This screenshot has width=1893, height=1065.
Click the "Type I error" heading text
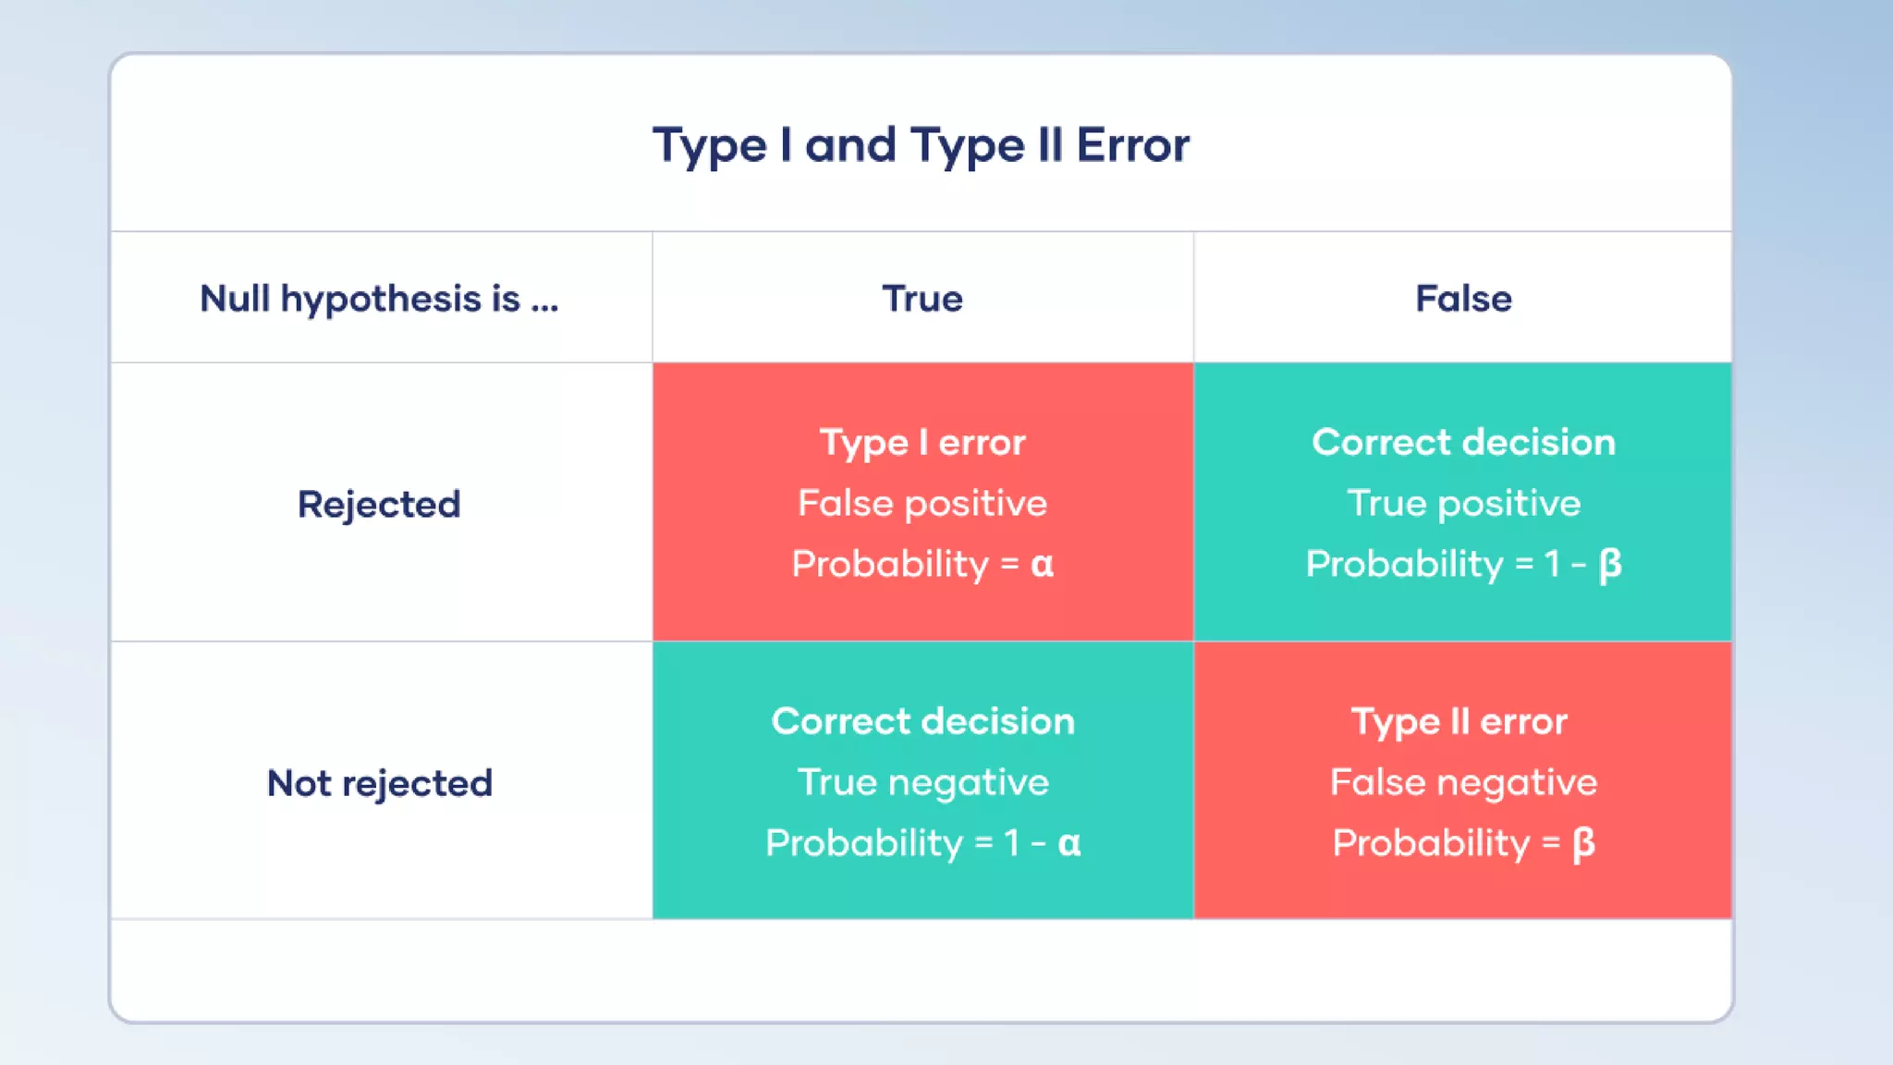coord(922,443)
